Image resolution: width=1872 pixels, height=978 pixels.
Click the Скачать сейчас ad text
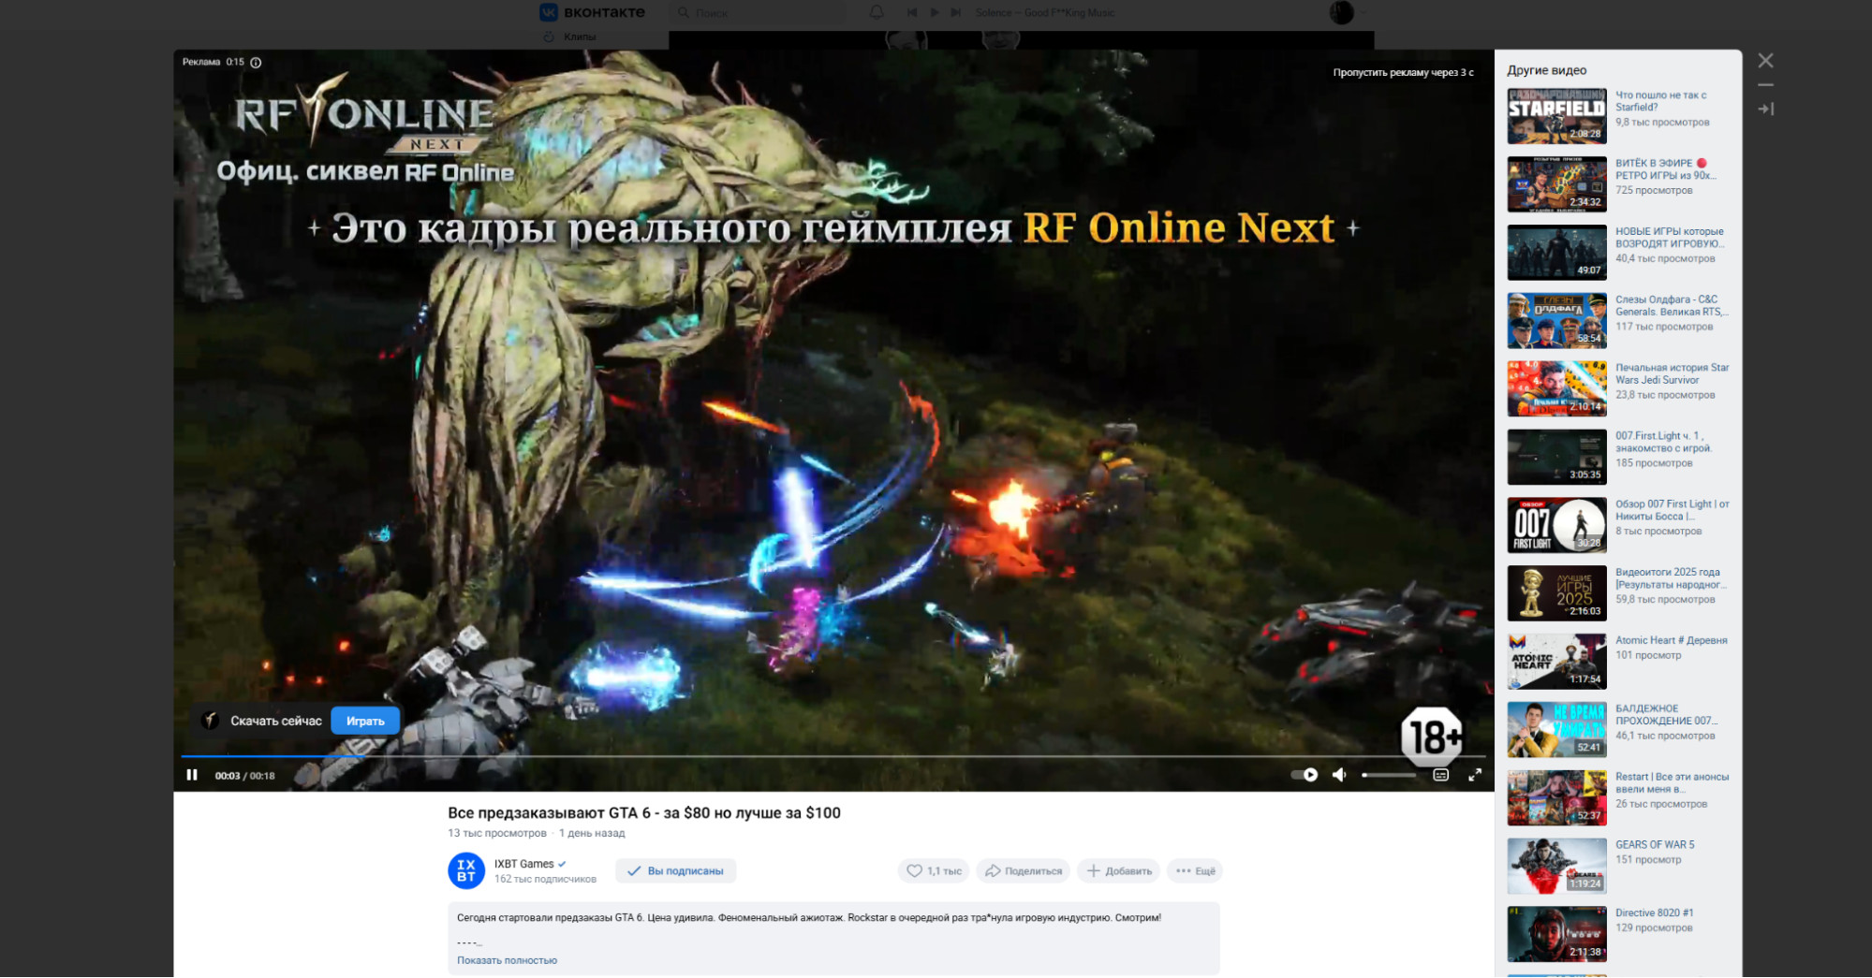[276, 721]
